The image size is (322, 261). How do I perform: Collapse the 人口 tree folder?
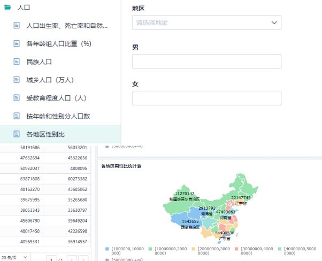click(23, 8)
